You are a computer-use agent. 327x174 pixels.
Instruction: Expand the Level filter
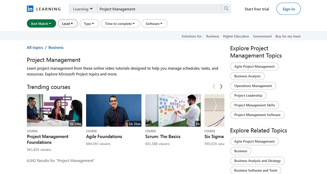[68, 24]
